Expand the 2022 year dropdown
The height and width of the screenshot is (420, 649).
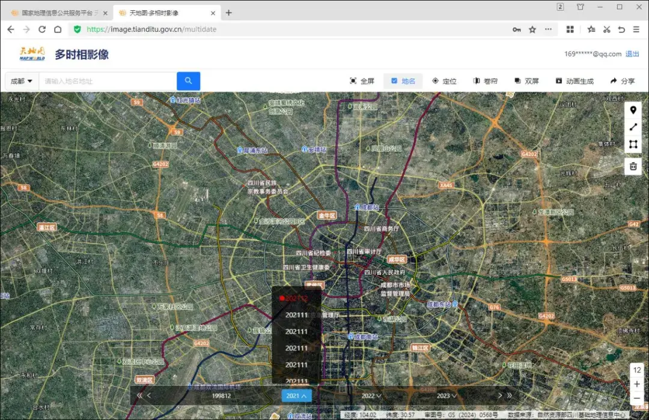point(371,395)
